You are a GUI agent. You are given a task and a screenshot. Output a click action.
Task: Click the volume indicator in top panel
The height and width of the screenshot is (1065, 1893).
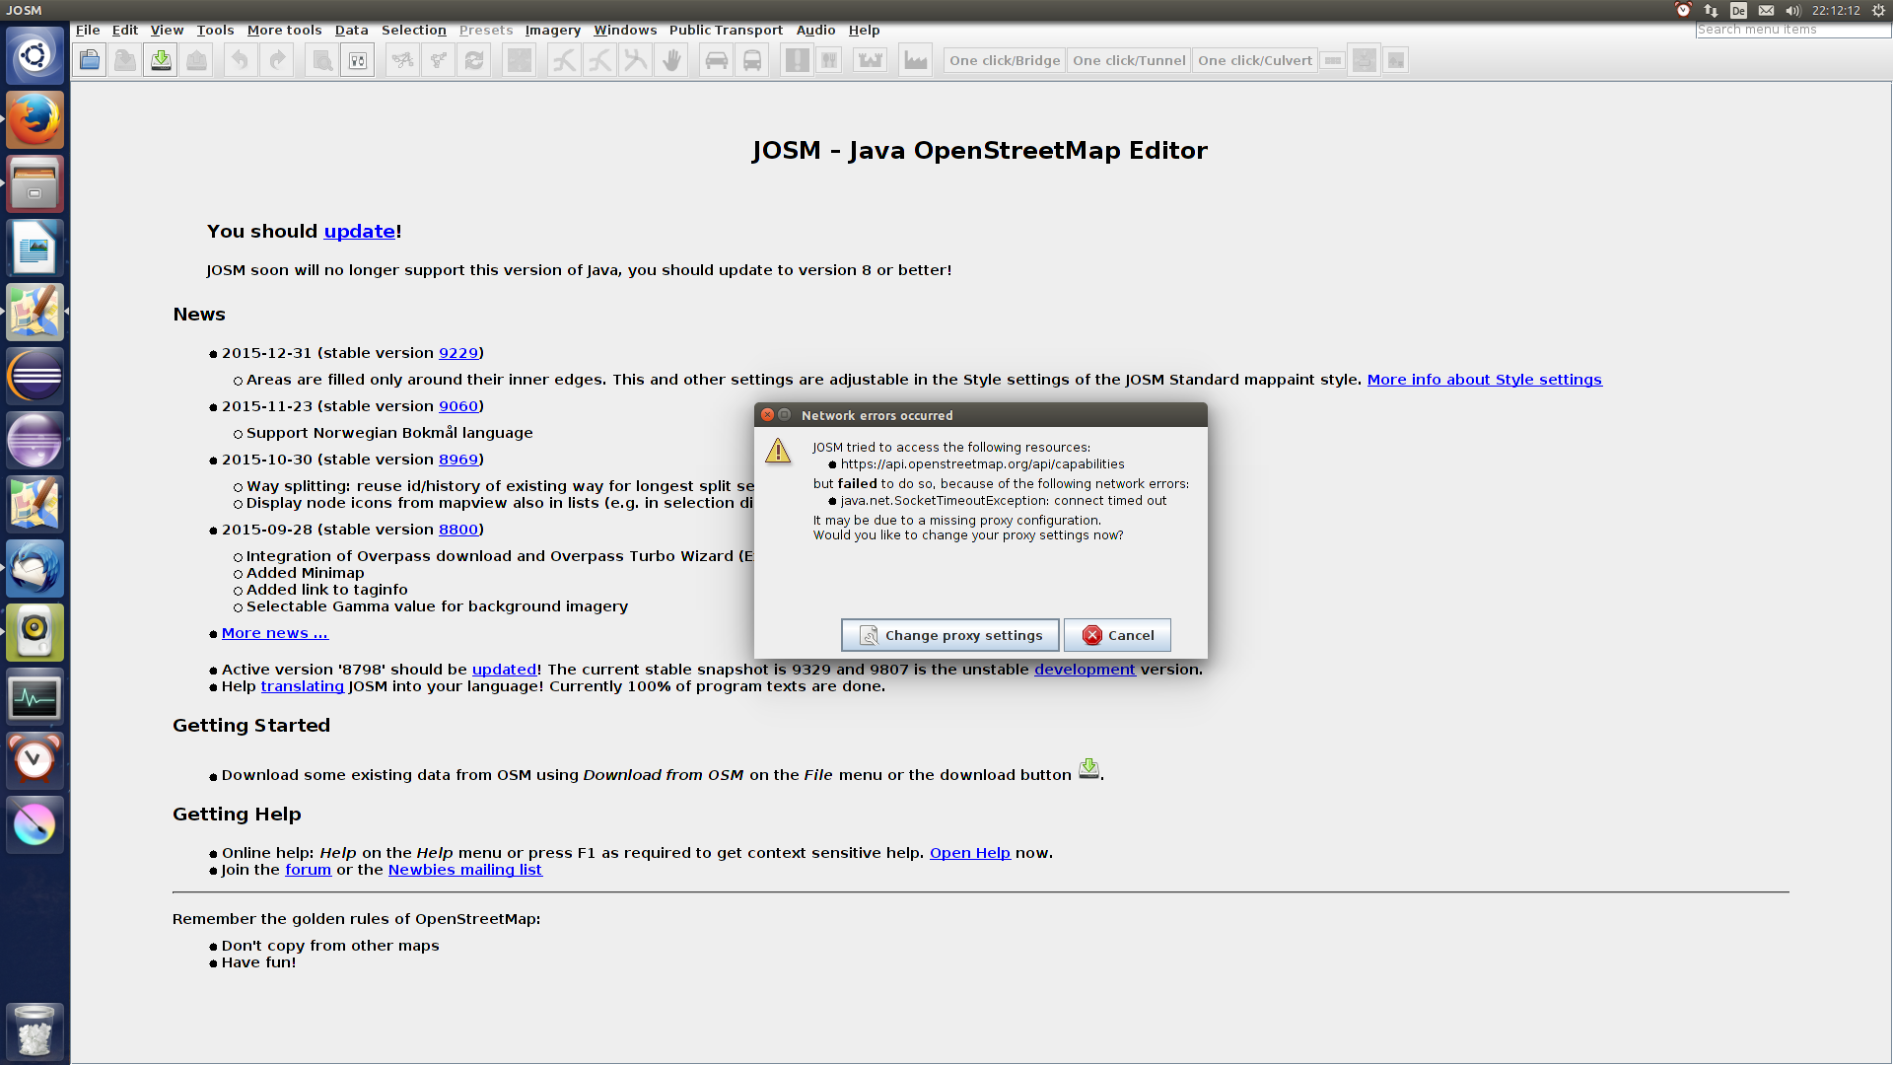tap(1793, 10)
